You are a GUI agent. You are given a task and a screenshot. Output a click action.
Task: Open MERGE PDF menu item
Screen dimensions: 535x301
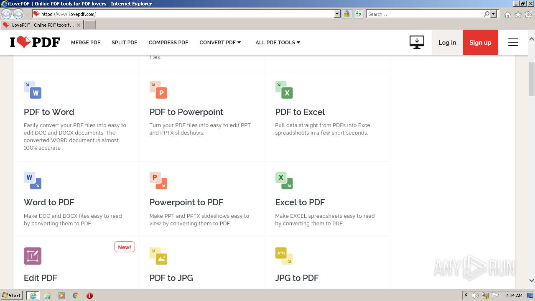tap(86, 43)
